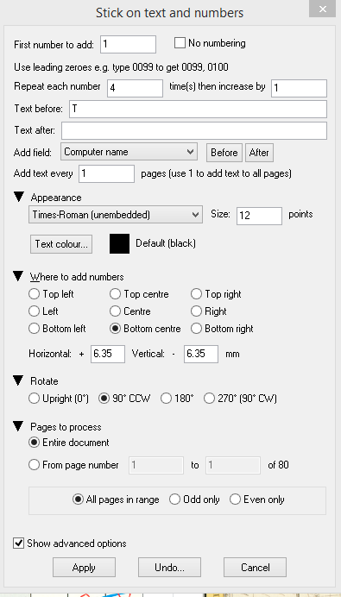Collapse the Appearance section triangle
This screenshot has height=597, width=341.
point(19,198)
